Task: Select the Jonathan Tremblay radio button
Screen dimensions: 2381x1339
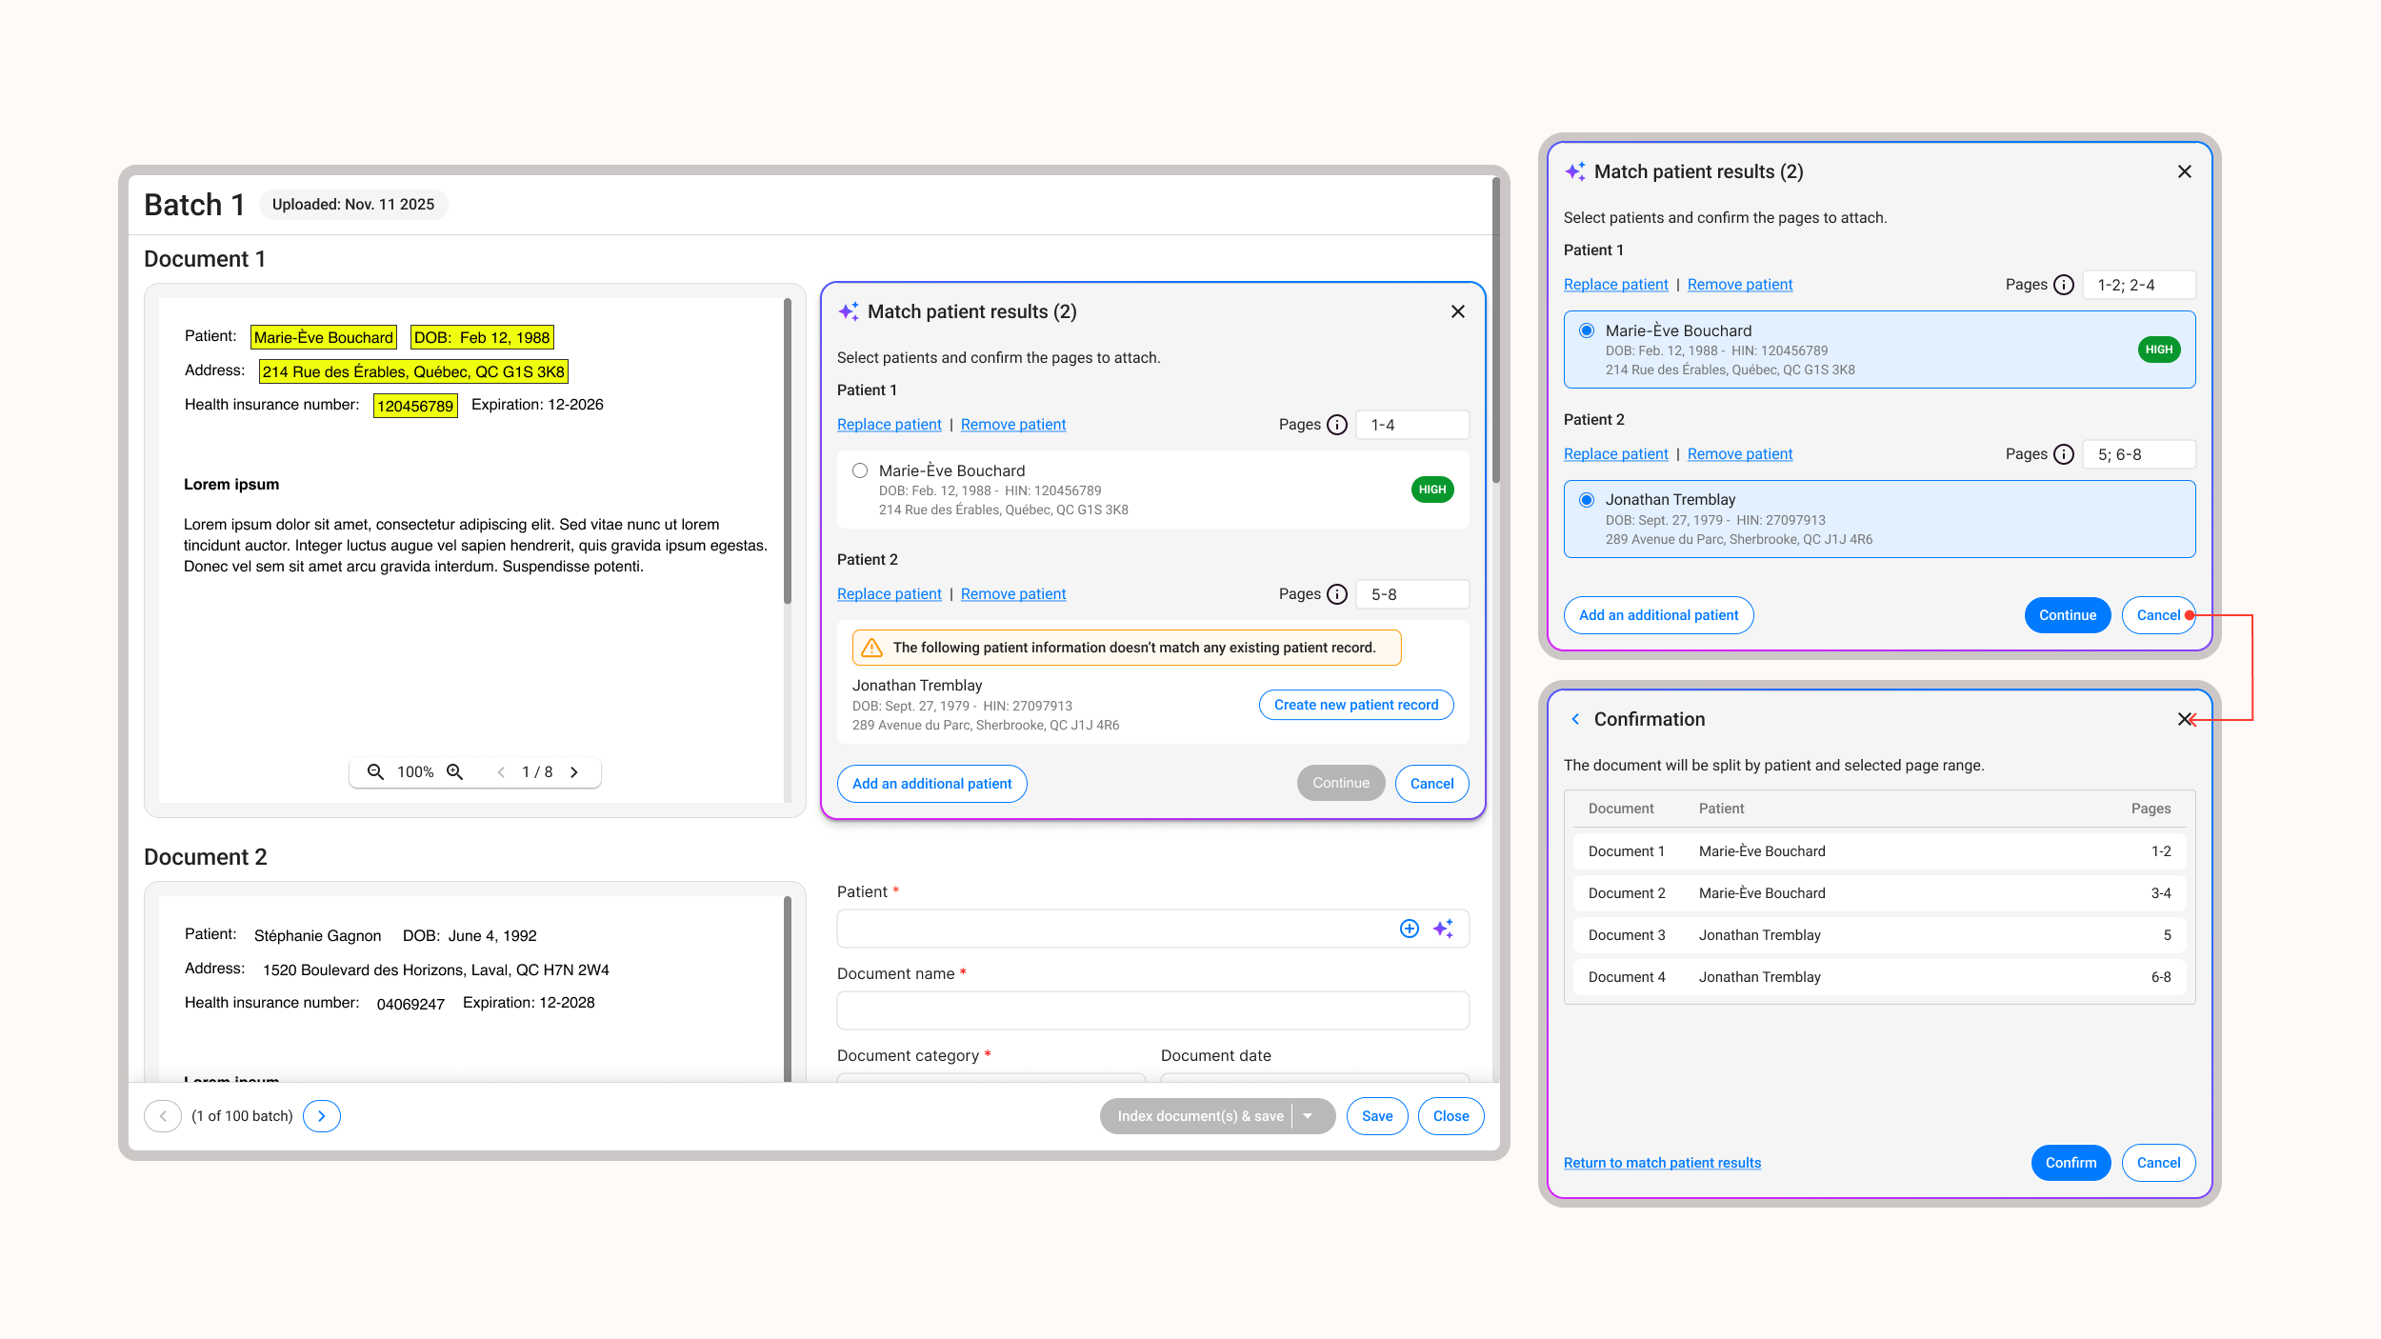Action: pyautogui.click(x=1586, y=498)
